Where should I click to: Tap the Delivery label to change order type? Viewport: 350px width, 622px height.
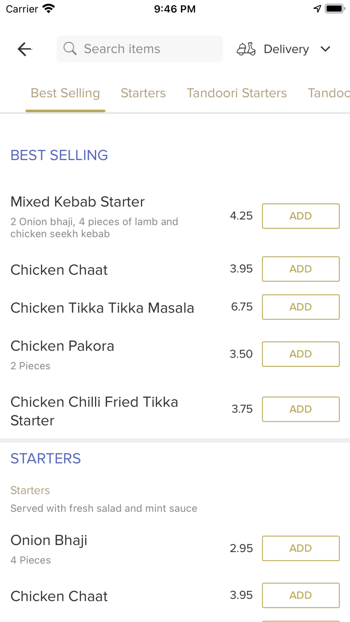pyautogui.click(x=286, y=48)
